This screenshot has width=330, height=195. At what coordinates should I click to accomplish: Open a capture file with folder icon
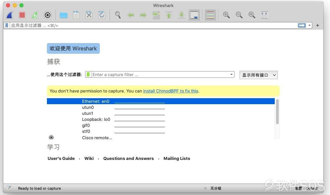point(64,15)
